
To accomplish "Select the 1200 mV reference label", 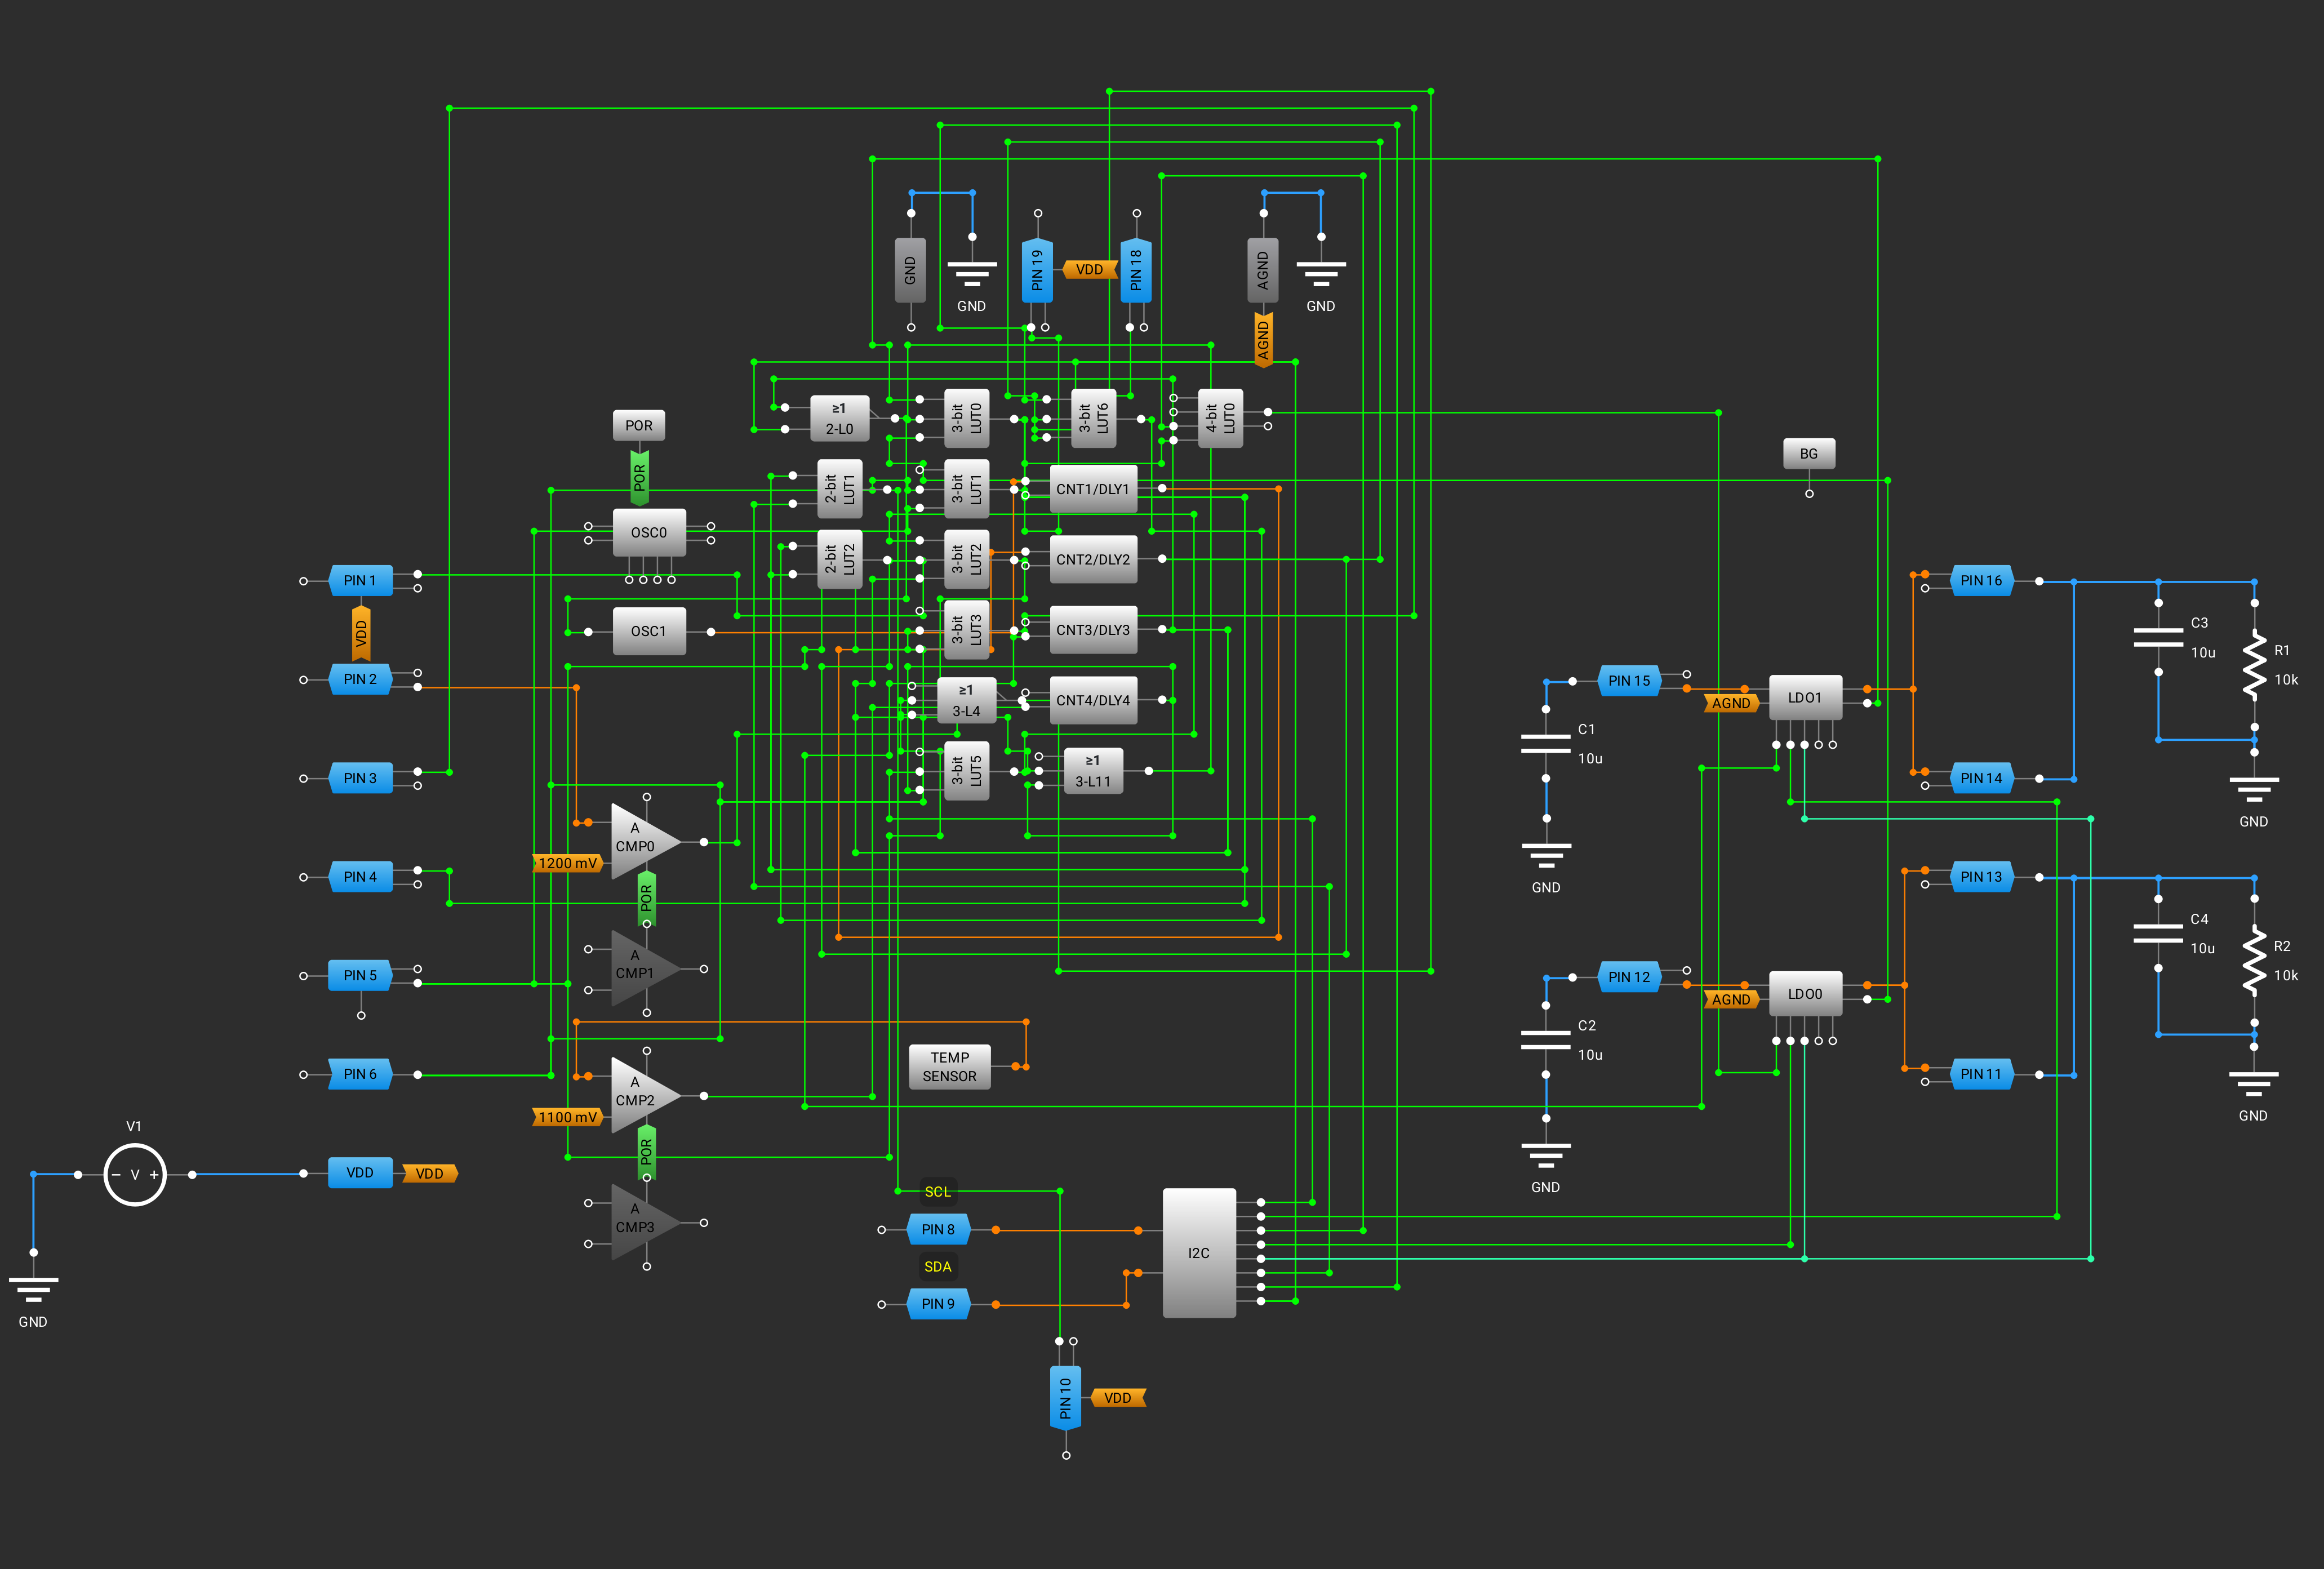I will (567, 863).
